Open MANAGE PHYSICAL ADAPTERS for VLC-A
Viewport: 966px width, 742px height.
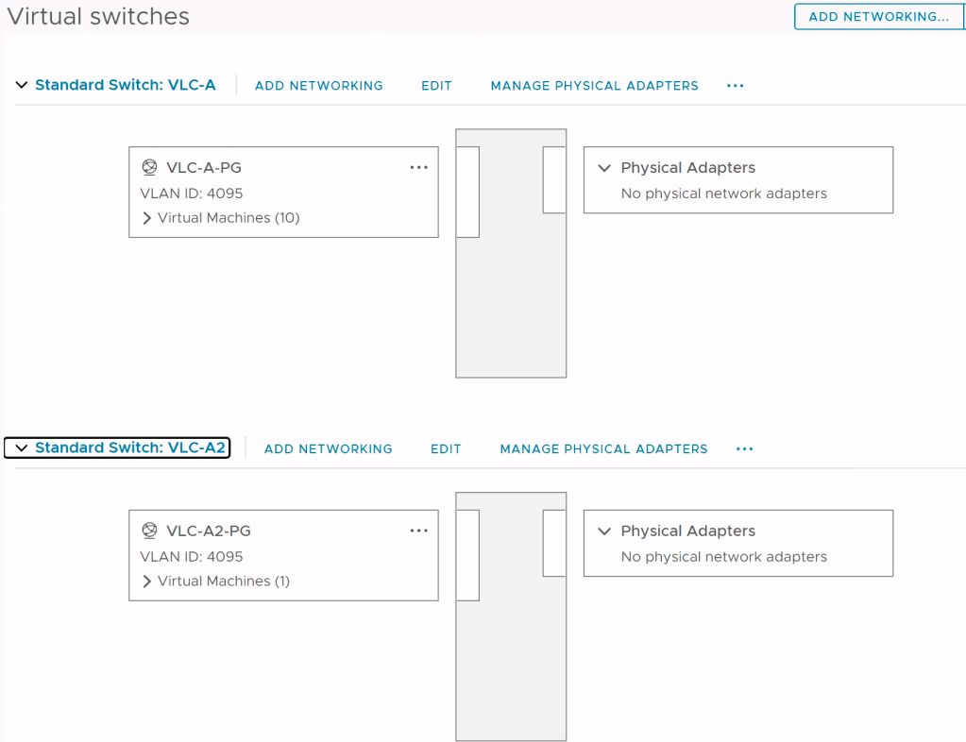(x=595, y=86)
